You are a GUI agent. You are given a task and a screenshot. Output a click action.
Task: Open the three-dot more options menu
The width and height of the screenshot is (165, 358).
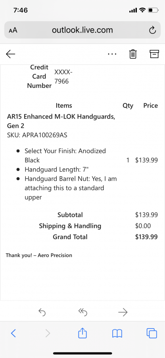click(112, 54)
